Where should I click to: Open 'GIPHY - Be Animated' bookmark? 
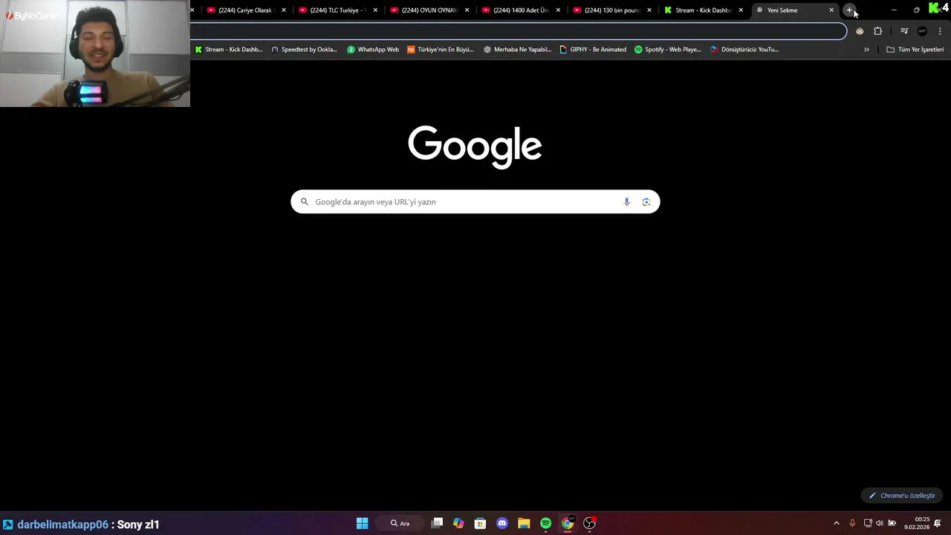click(593, 50)
